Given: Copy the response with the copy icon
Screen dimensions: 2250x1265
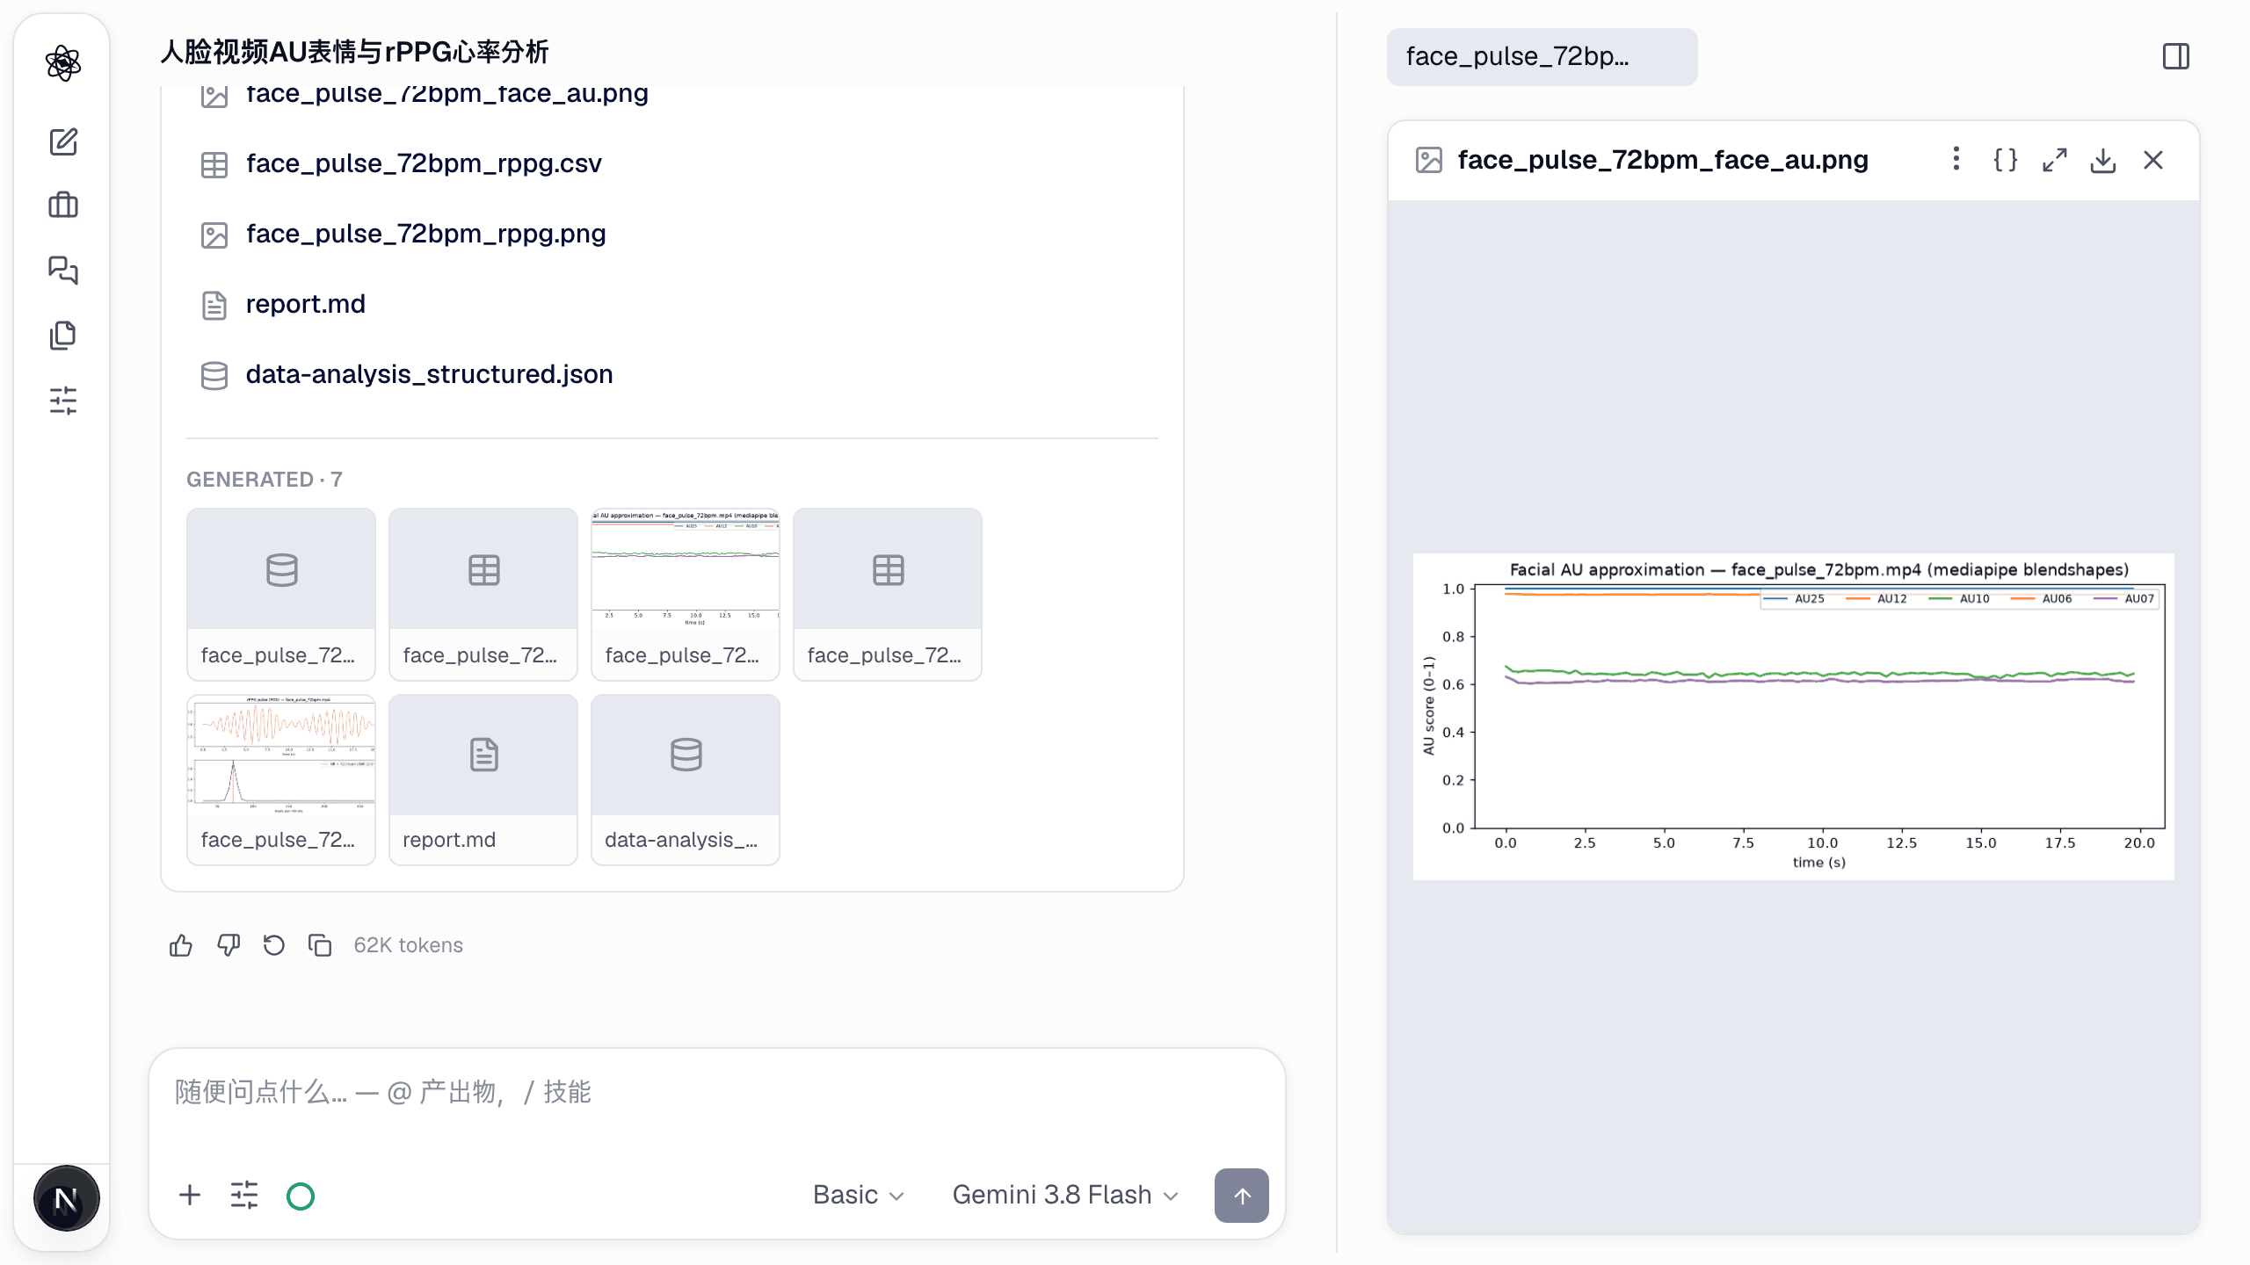Looking at the screenshot, I should coord(320,945).
